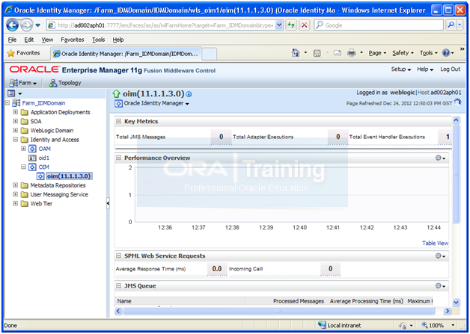Expand the OAM tree node
This screenshot has height=334, width=470.
[23, 149]
